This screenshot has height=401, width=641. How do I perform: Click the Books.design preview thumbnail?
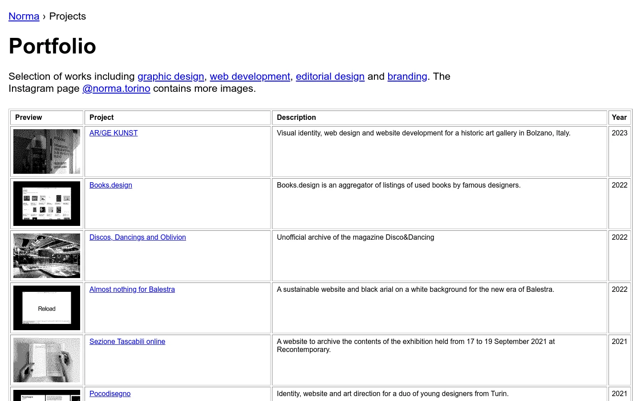pyautogui.click(x=47, y=204)
